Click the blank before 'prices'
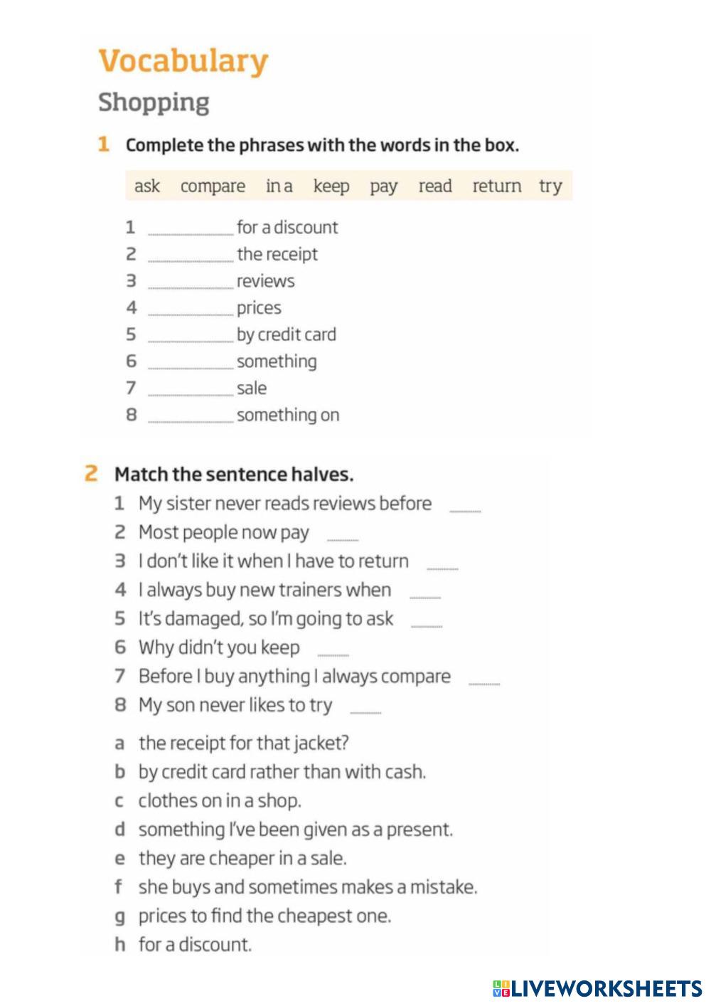The width and height of the screenshot is (711, 1006). click(191, 309)
